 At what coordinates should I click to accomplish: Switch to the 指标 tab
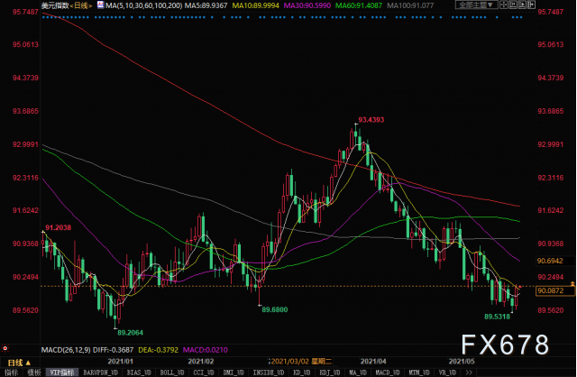11,372
